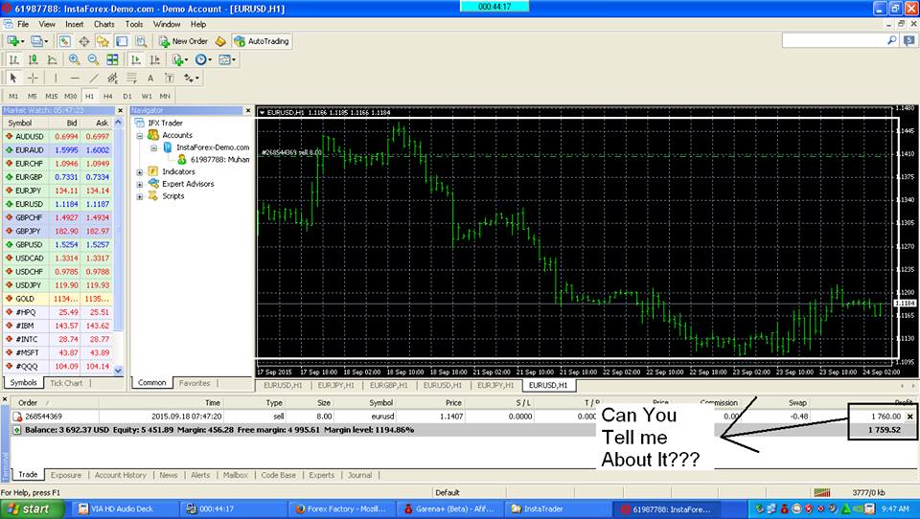
Task: Toggle the AutoTrading button
Action: [262, 41]
